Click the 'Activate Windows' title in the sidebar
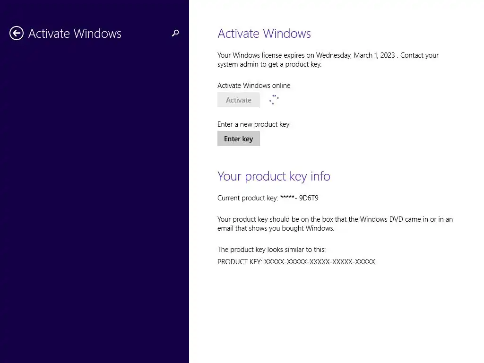The image size is (484, 363). [75, 34]
